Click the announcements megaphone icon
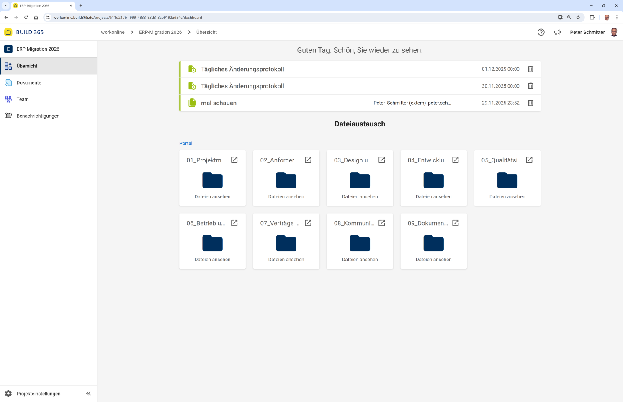This screenshot has width=623, height=402. tap(557, 32)
